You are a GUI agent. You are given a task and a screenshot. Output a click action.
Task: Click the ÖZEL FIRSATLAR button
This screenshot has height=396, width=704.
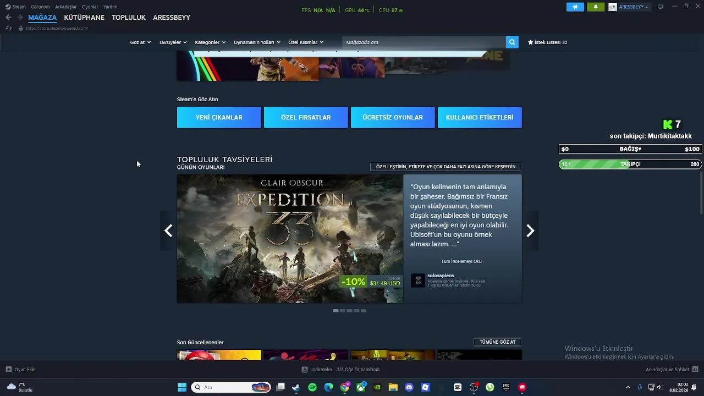[306, 117]
